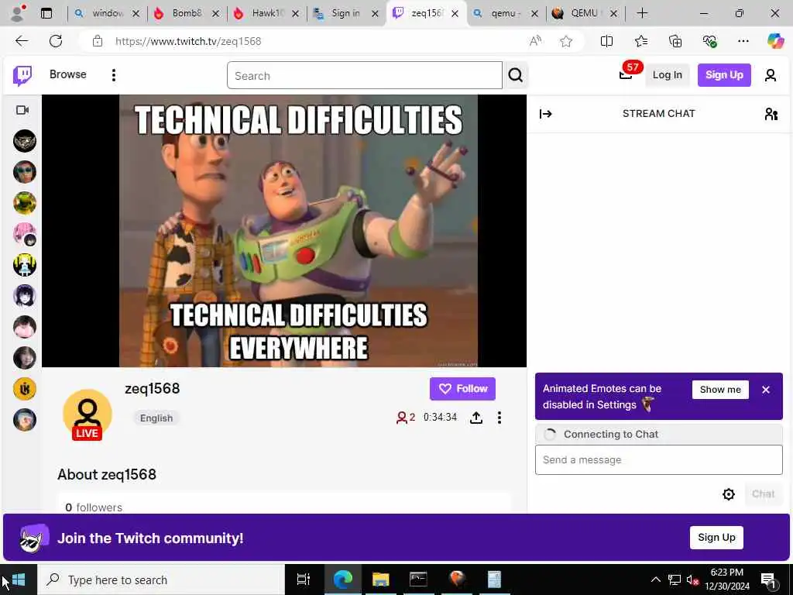The height and width of the screenshot is (595, 793).
Task: Close the zeq1568 tab
Action: coord(455,14)
